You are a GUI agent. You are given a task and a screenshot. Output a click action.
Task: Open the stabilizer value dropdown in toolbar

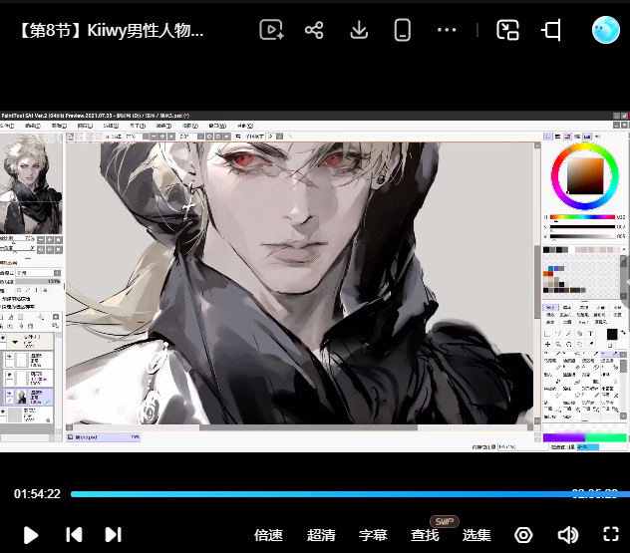tap(280, 137)
